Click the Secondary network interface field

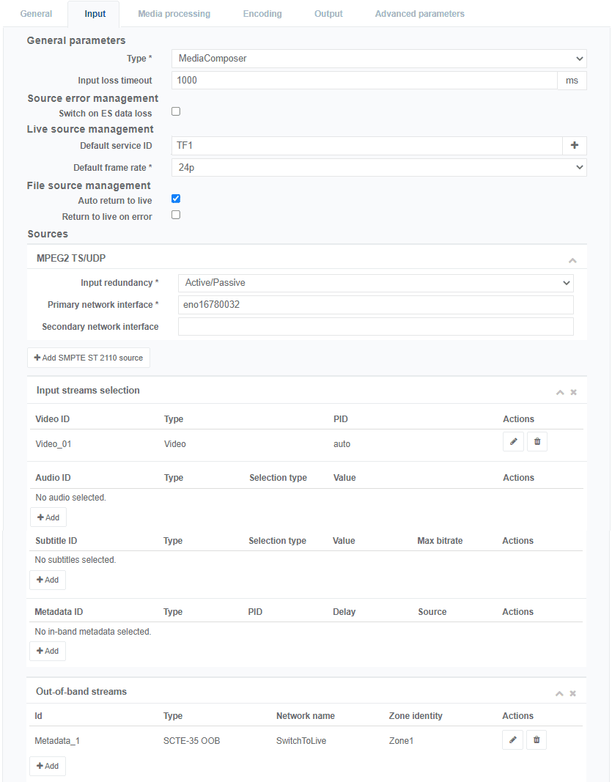click(x=375, y=327)
